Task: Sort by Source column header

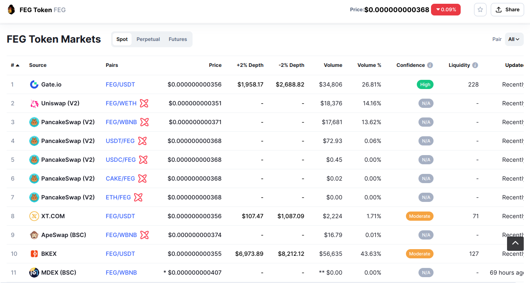Action: 38,65
